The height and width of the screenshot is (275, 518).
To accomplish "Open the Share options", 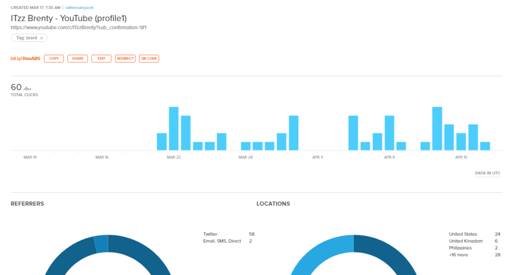I will [77, 59].
